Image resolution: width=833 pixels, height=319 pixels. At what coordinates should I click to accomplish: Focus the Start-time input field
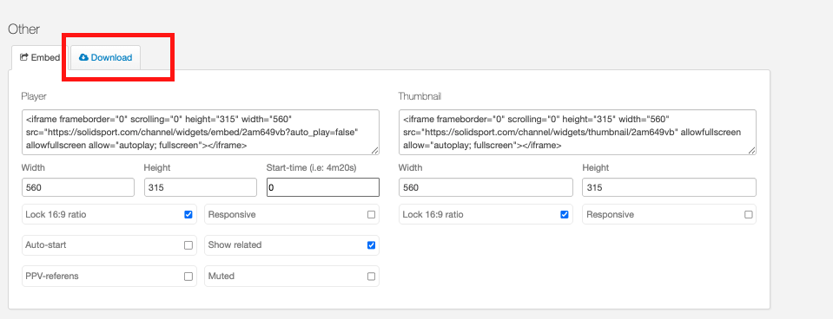[x=323, y=187]
